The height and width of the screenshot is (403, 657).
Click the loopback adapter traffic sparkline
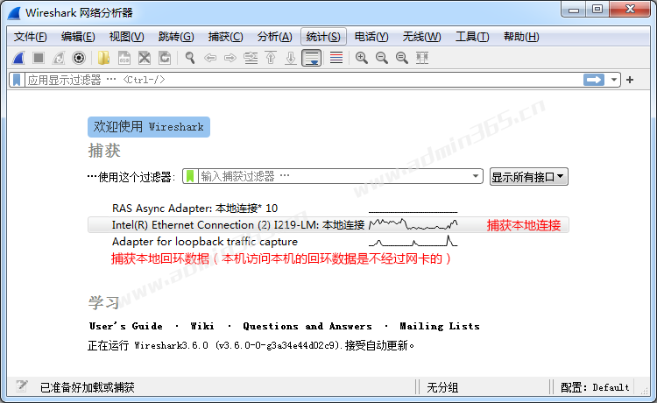tap(413, 241)
